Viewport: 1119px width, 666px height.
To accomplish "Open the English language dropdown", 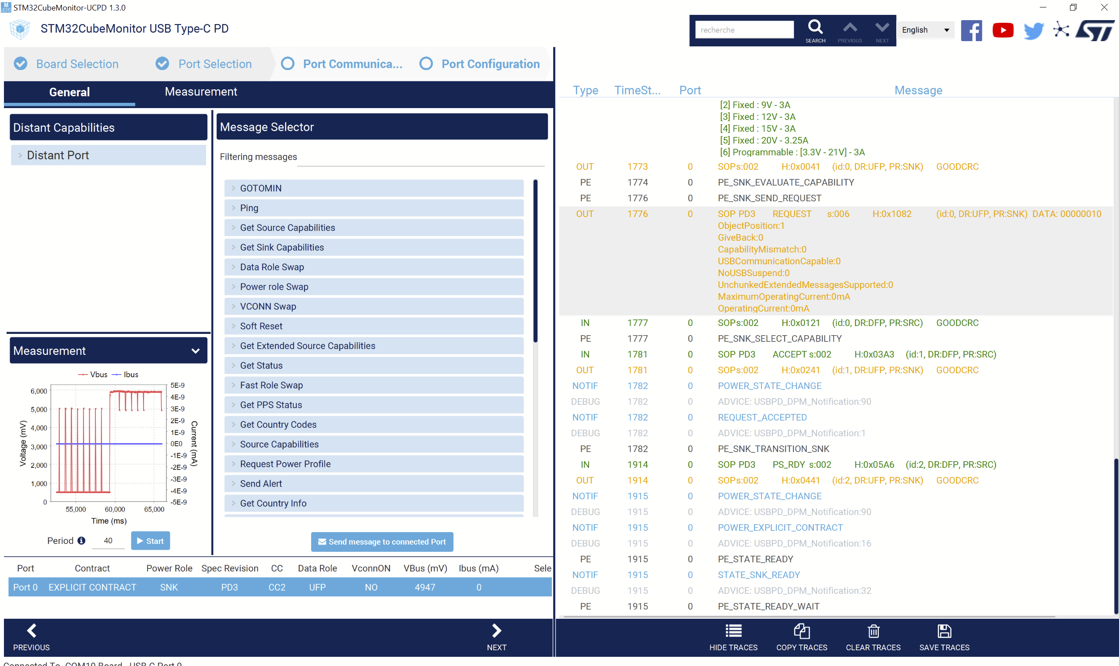I will [x=926, y=30].
